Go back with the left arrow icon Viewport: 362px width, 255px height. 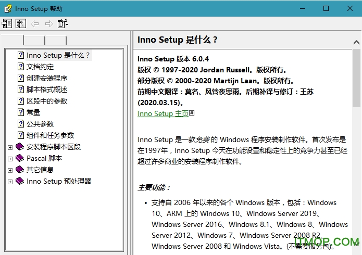(34, 23)
